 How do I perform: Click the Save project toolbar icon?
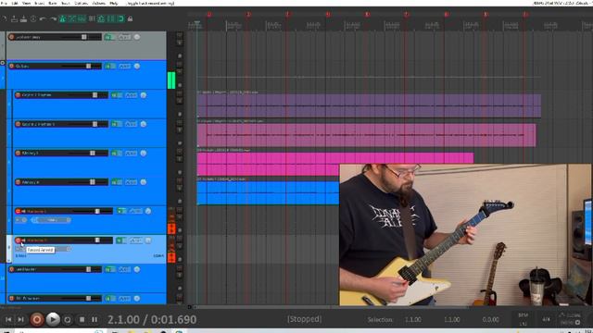[23, 18]
